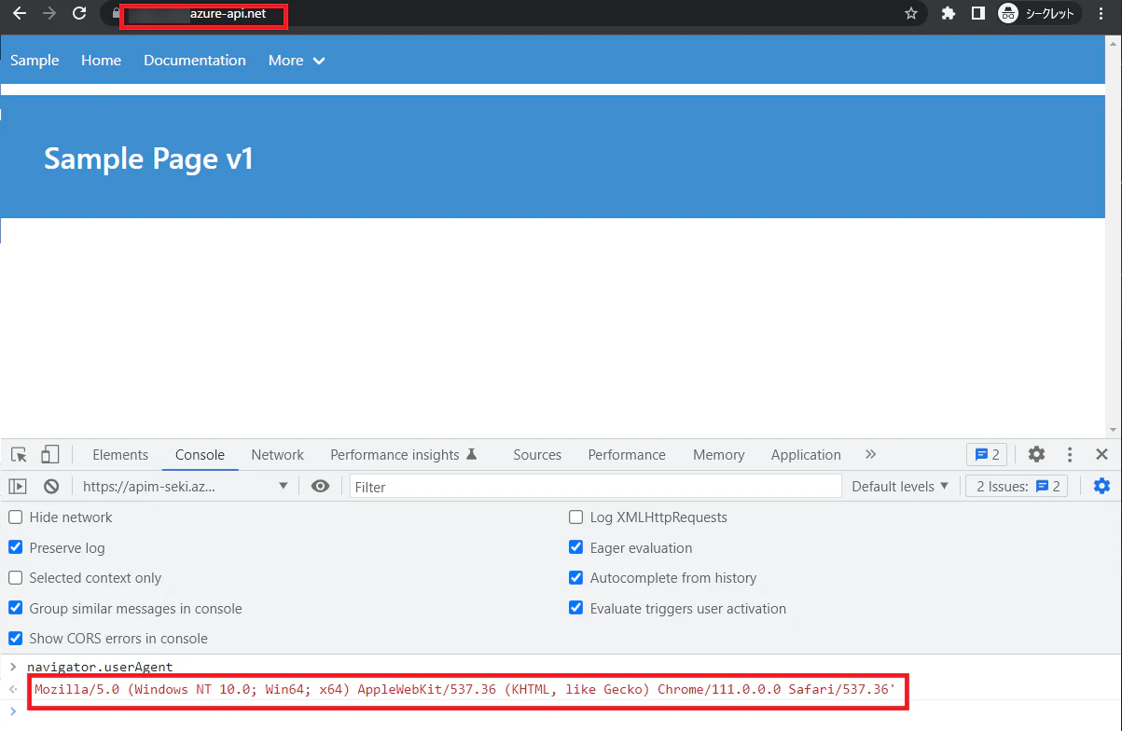1122x731 pixels.
Task: Go back with the browser back arrow
Action: click(x=19, y=13)
